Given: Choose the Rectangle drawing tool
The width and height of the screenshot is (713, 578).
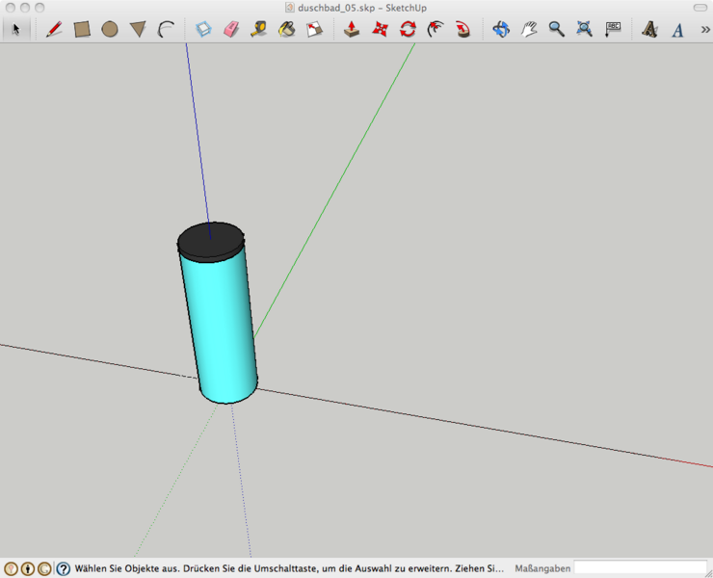Looking at the screenshot, I should pos(82,29).
